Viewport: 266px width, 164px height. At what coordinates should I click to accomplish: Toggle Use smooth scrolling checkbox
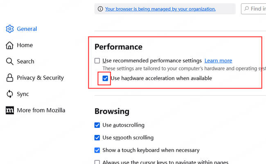[97, 138]
